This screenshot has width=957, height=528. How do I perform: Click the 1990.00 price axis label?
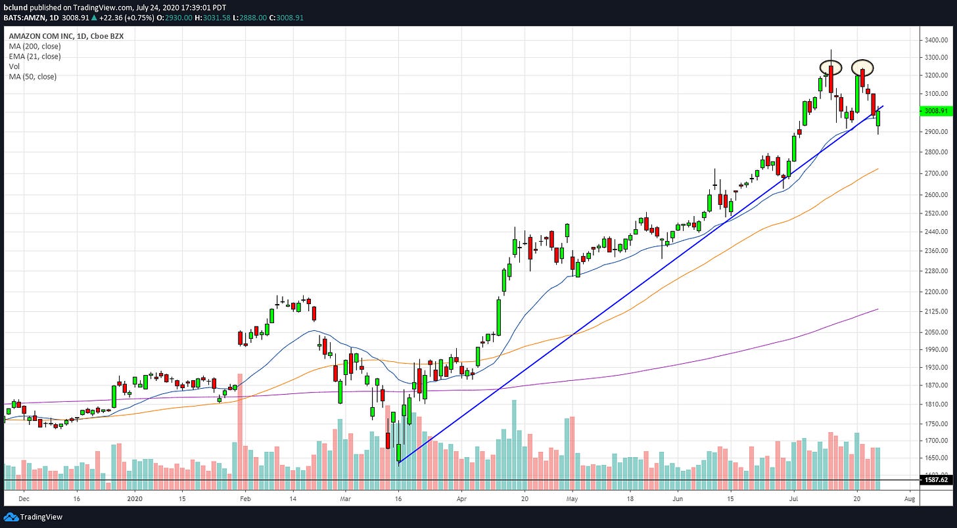936,350
